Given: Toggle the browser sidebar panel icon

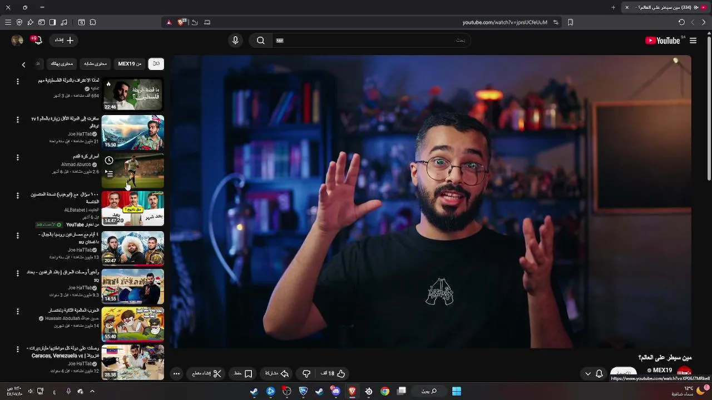Looking at the screenshot, I should pos(52,22).
